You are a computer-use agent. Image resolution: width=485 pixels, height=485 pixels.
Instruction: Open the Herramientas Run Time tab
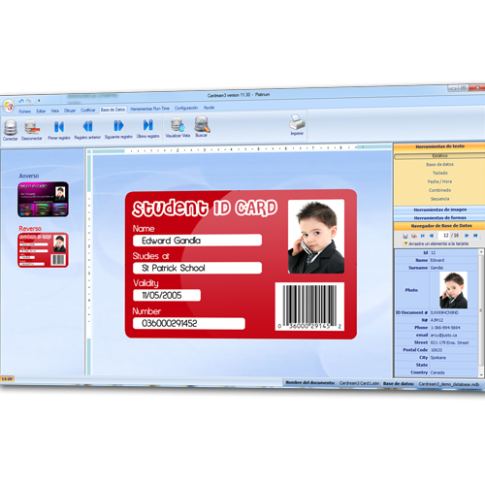149,109
